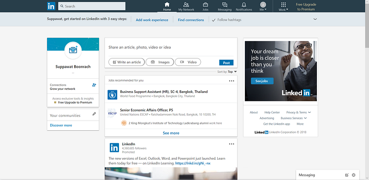The width and height of the screenshot is (369, 180).
Task: Click Follow hashtags step
Action: pos(226,20)
